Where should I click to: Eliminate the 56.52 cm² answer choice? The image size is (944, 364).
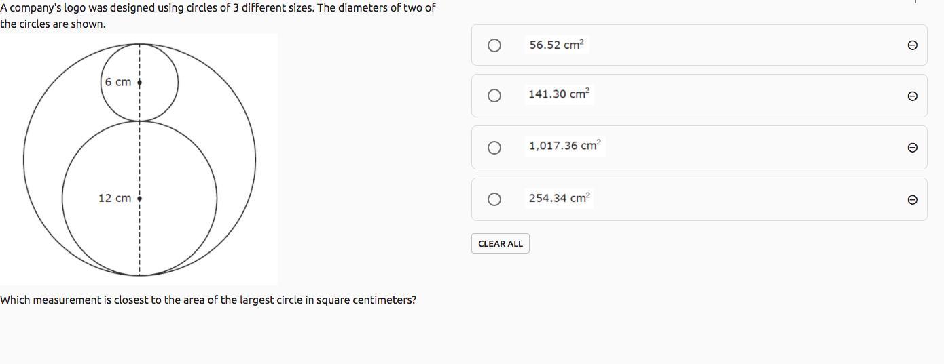pyautogui.click(x=912, y=45)
